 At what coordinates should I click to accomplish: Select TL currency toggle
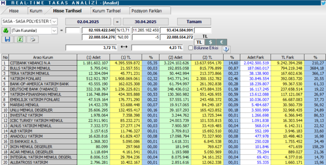[x=199, y=42]
